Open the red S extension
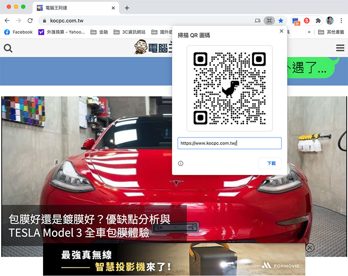Image resolution: width=348 pixels, height=276 pixels. [x=307, y=20]
